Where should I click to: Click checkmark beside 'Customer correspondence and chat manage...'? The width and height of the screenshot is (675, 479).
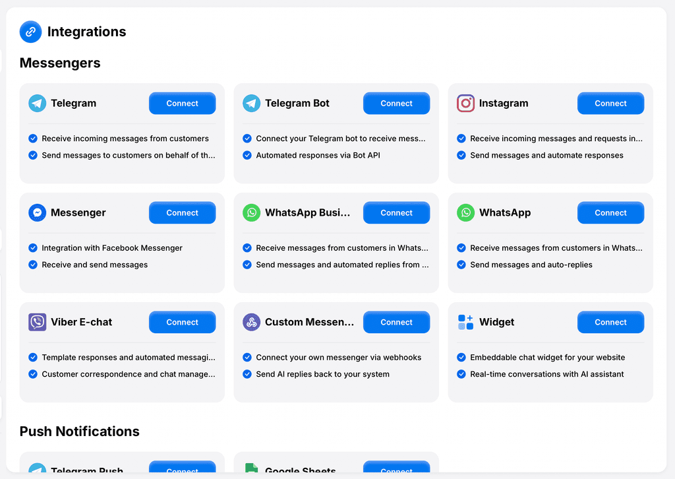coord(33,374)
